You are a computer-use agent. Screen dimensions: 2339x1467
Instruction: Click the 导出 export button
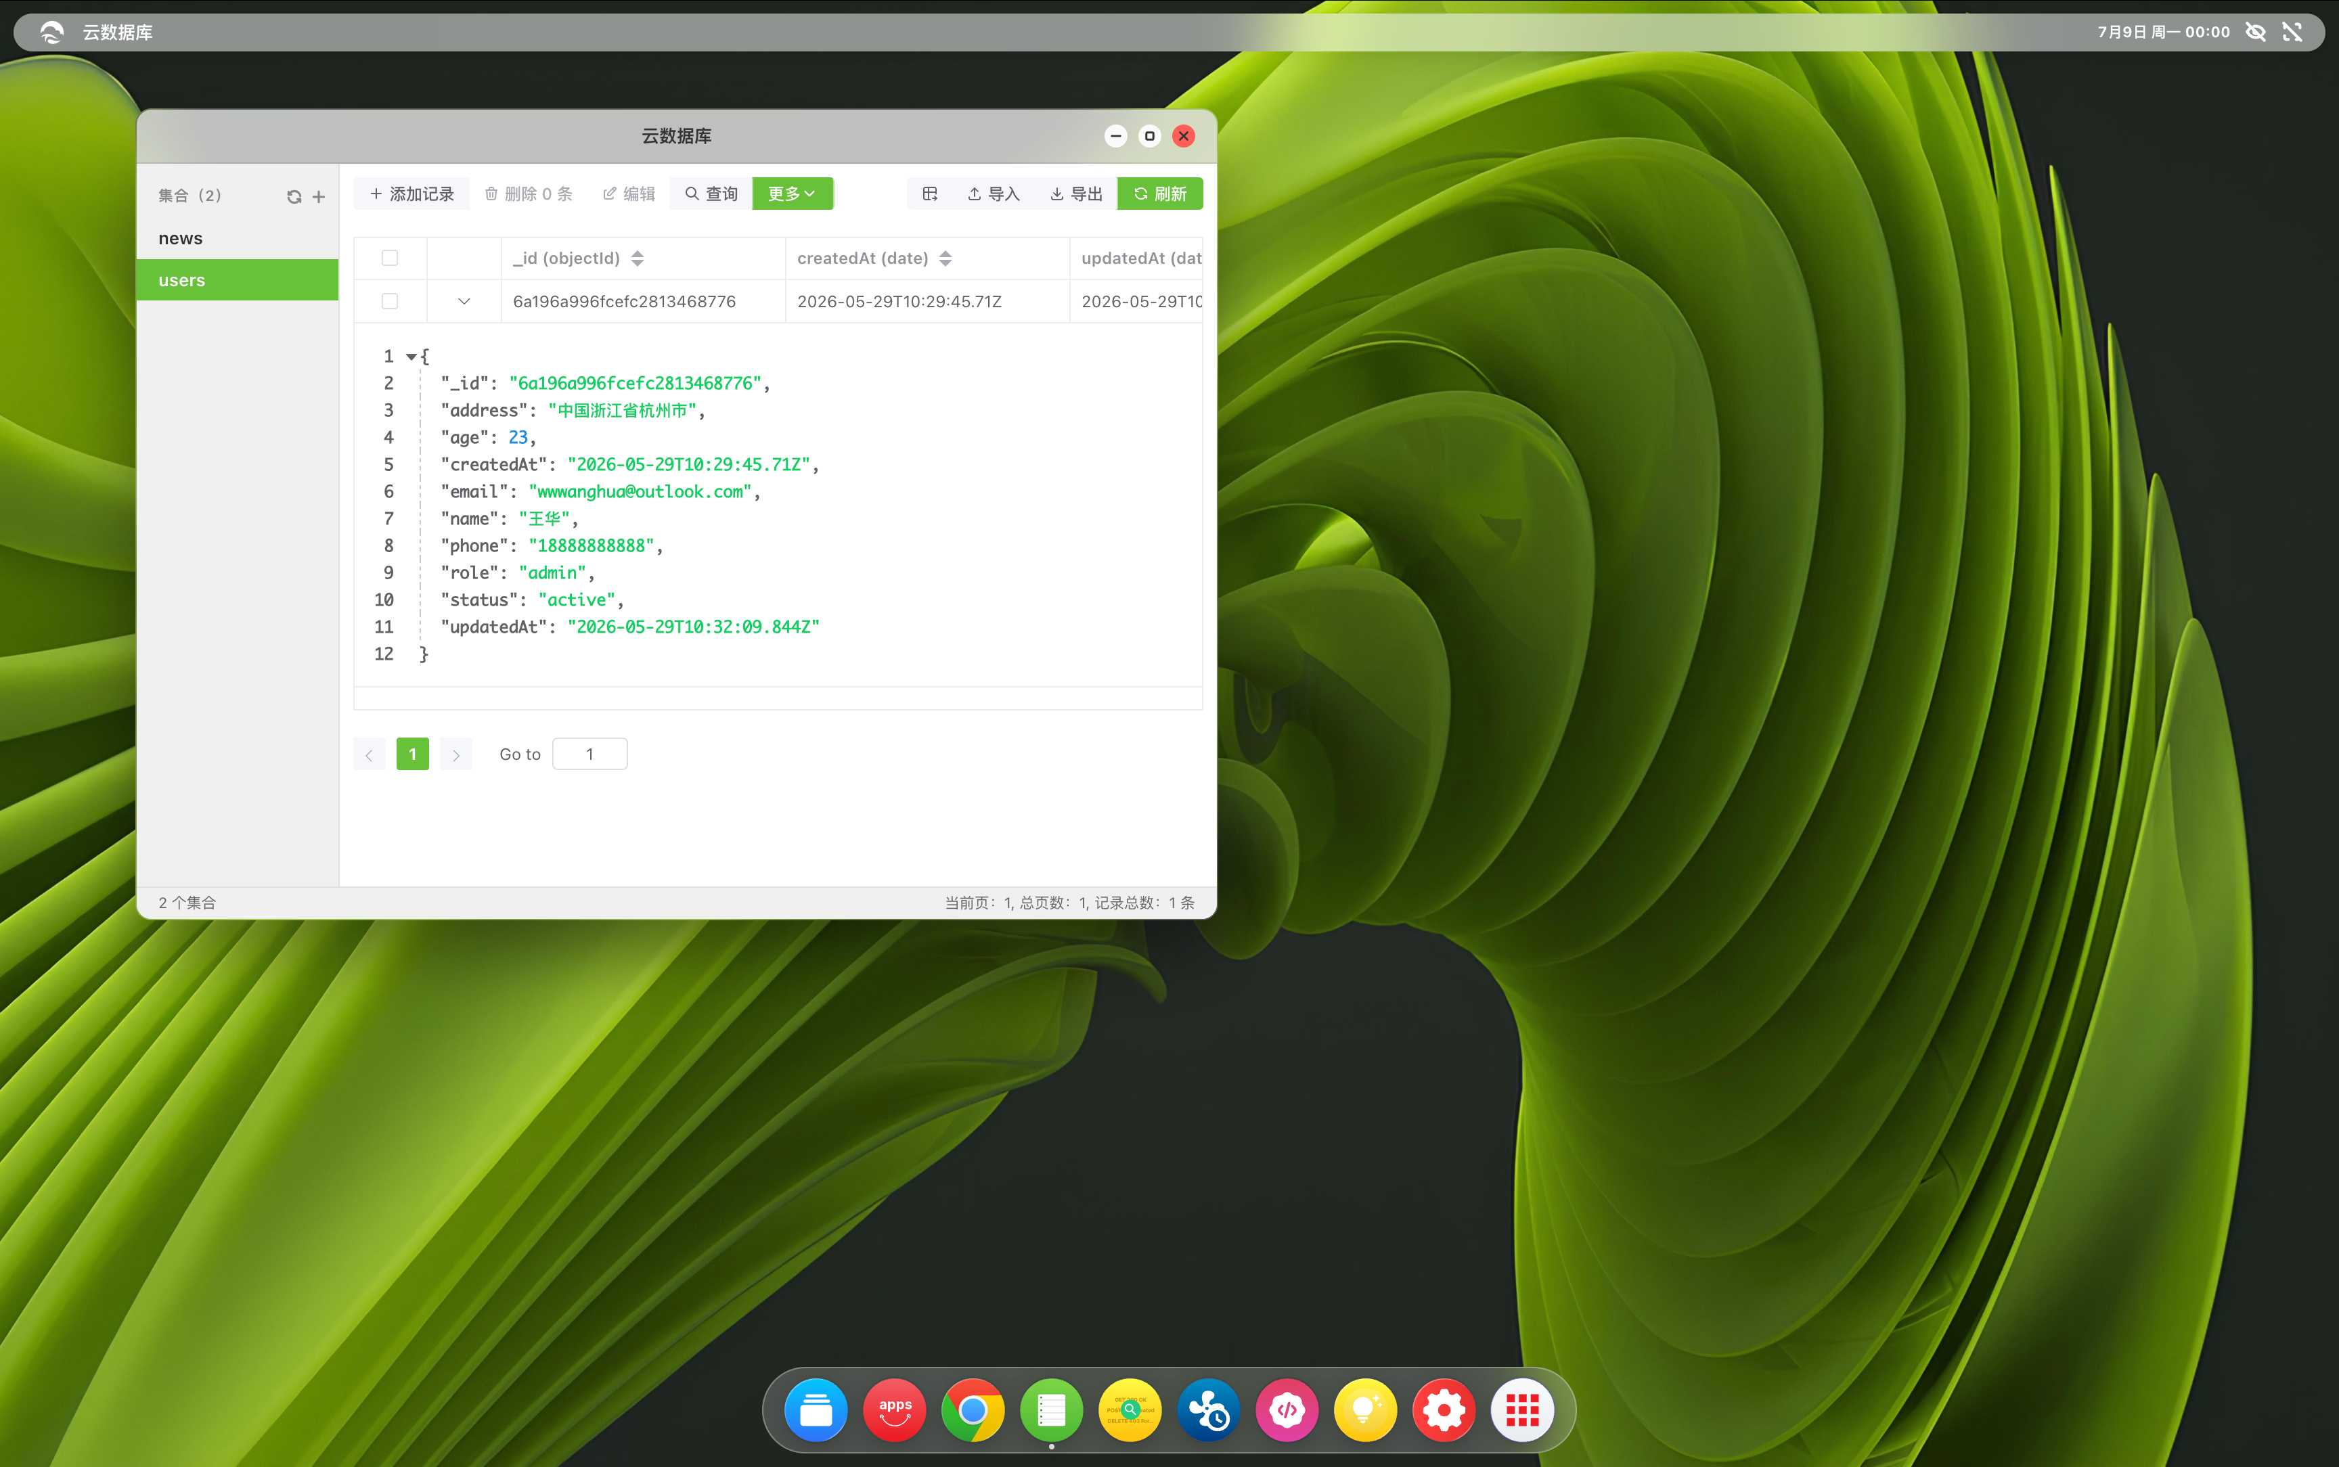coord(1076,194)
